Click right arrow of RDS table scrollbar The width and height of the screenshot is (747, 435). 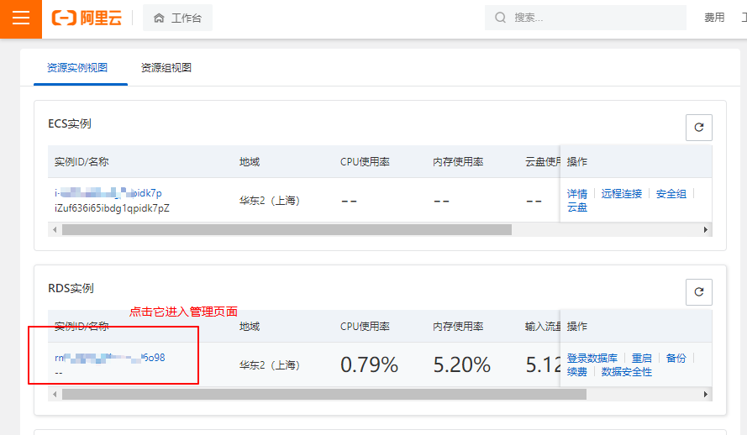[706, 395]
